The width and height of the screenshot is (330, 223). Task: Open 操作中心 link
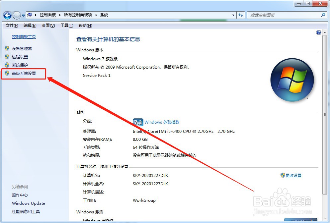[x=20, y=195]
